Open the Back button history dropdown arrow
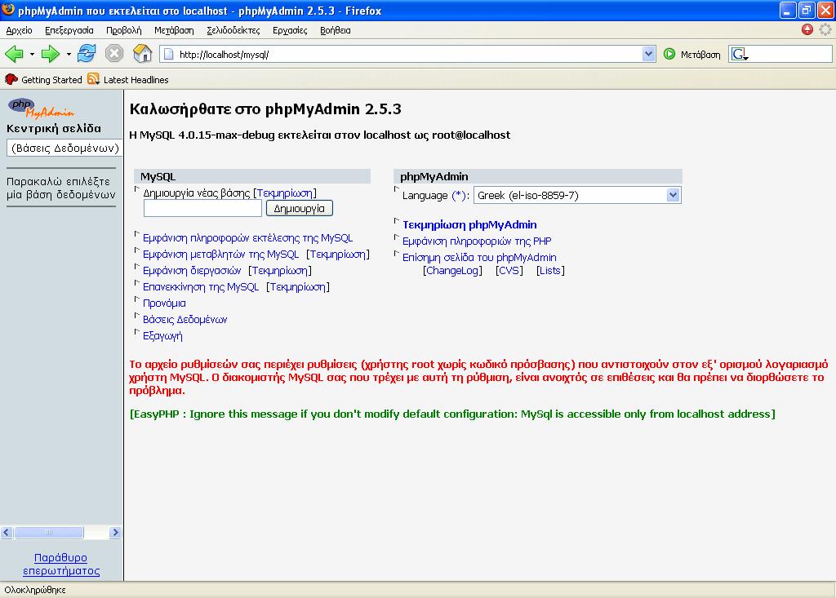 pos(32,55)
